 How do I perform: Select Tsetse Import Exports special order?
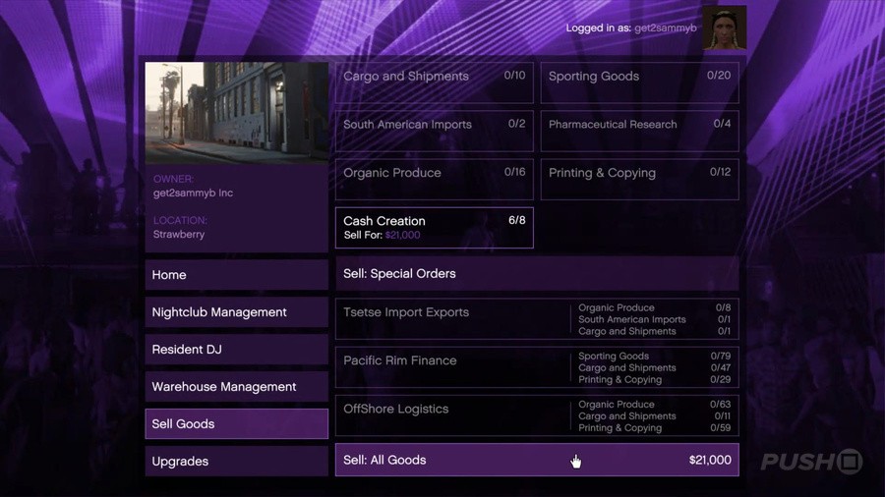(537, 319)
